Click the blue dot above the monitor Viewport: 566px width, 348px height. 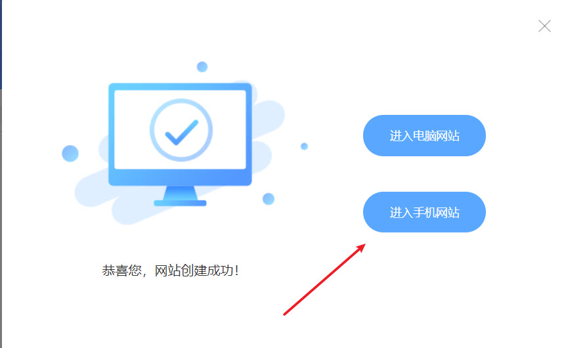pyautogui.click(x=202, y=67)
